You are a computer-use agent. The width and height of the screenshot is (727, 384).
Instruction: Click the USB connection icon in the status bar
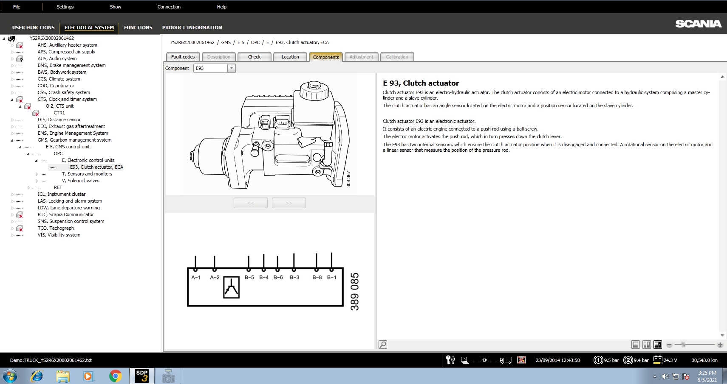[x=451, y=360]
